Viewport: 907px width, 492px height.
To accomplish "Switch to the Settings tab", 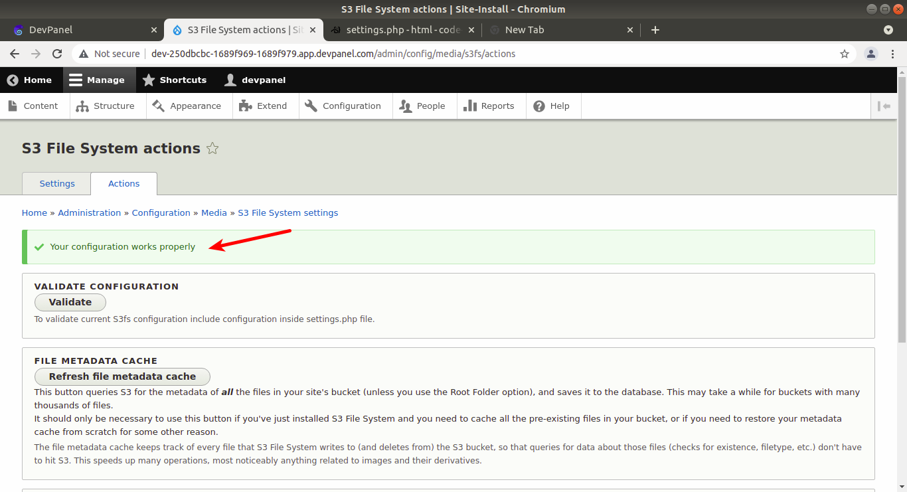I will [56, 183].
